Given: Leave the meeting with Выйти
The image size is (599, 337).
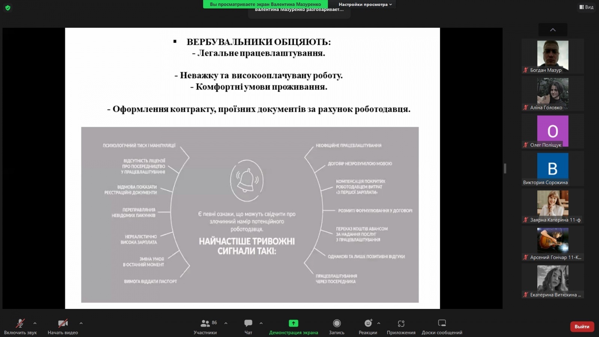Looking at the screenshot, I should (582, 327).
